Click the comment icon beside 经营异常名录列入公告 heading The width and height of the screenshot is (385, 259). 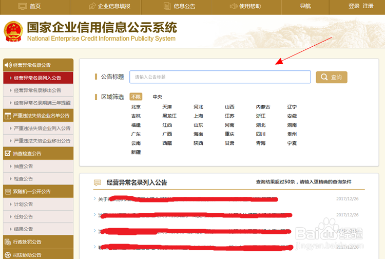pyautogui.click(x=98, y=182)
